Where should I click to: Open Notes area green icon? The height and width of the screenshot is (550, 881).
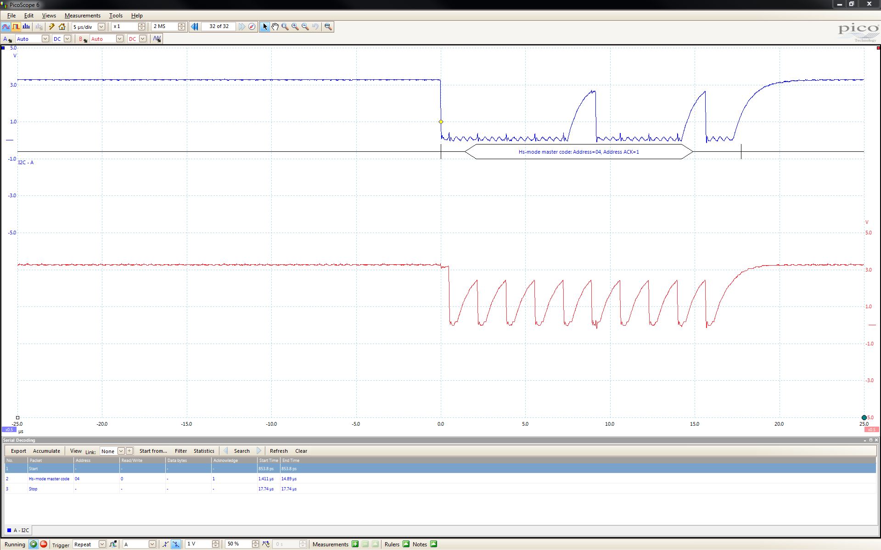coord(434,544)
